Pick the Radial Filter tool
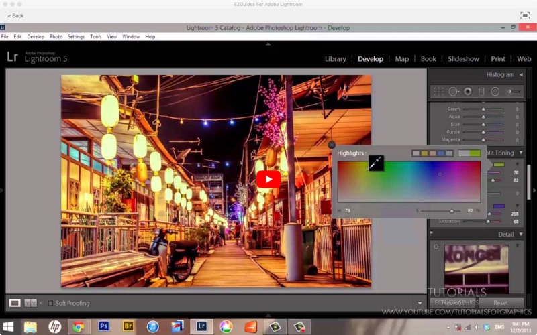The width and height of the screenshot is (537, 335). coord(495,92)
